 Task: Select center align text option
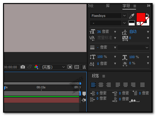click(101, 85)
